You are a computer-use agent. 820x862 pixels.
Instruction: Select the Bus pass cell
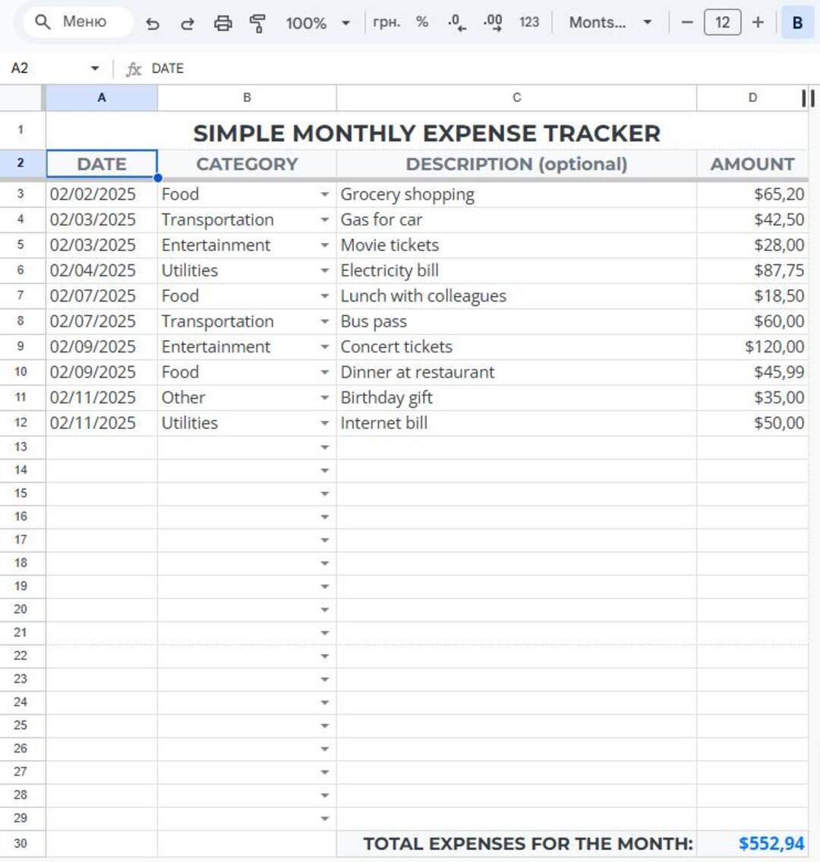(516, 321)
